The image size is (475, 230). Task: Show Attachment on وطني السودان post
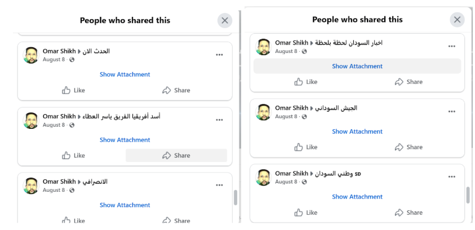(x=357, y=197)
